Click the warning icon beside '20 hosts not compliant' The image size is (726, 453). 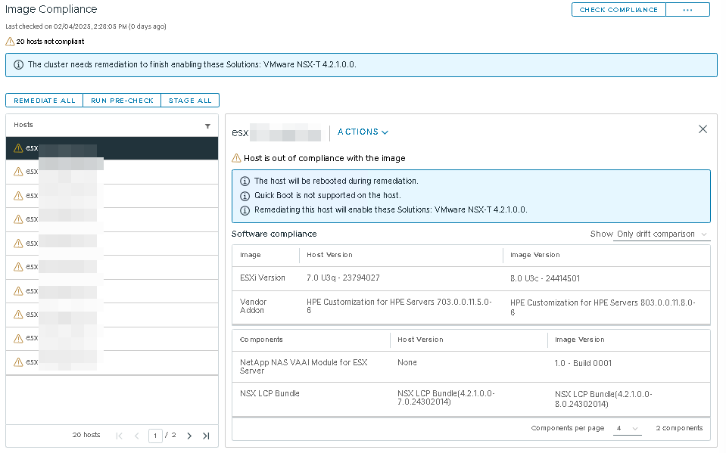click(x=9, y=42)
